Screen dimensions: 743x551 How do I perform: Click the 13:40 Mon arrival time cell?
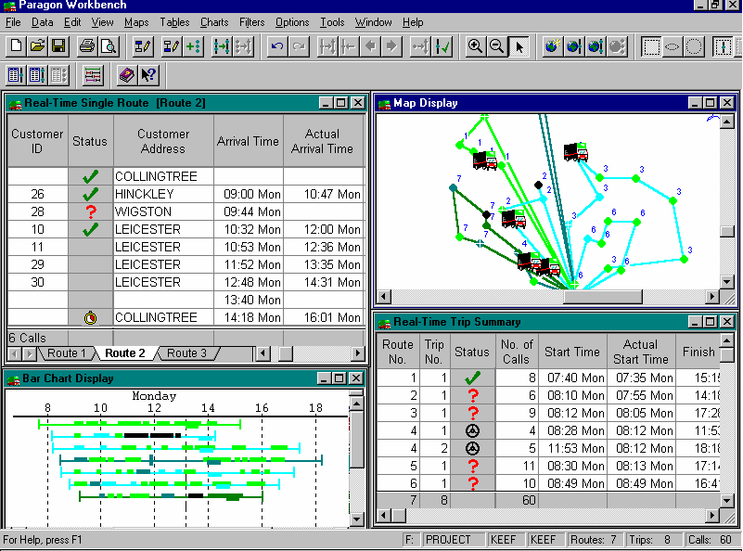click(x=248, y=300)
